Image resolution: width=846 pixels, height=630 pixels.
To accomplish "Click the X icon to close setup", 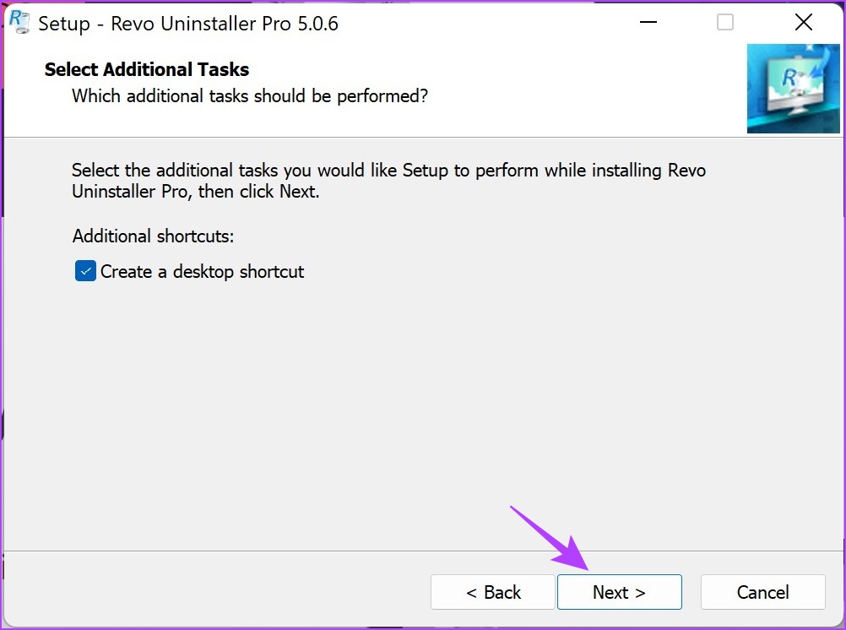I will click(x=803, y=22).
